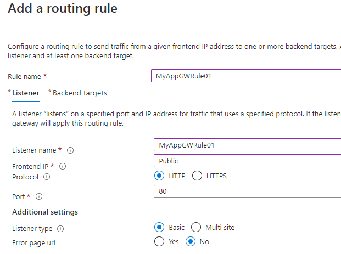341x254 pixels.
Task: Click the info icon beside Listener name
Action: point(70,150)
